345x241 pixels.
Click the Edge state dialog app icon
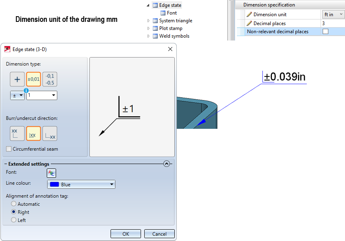pyautogui.click(x=7, y=49)
